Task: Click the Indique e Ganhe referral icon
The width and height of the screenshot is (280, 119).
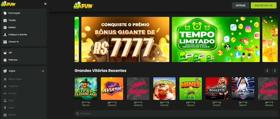Action: 5,35
